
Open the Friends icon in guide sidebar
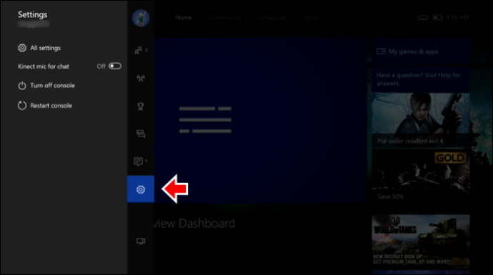tap(141, 50)
